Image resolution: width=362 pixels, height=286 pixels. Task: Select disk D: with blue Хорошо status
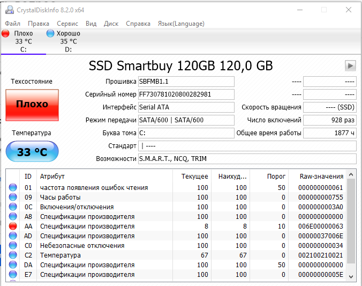69,41
